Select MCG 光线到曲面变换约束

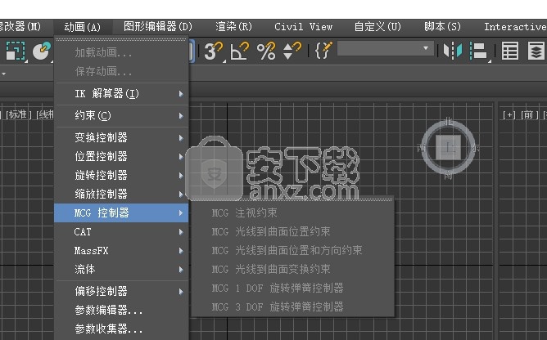293,269
